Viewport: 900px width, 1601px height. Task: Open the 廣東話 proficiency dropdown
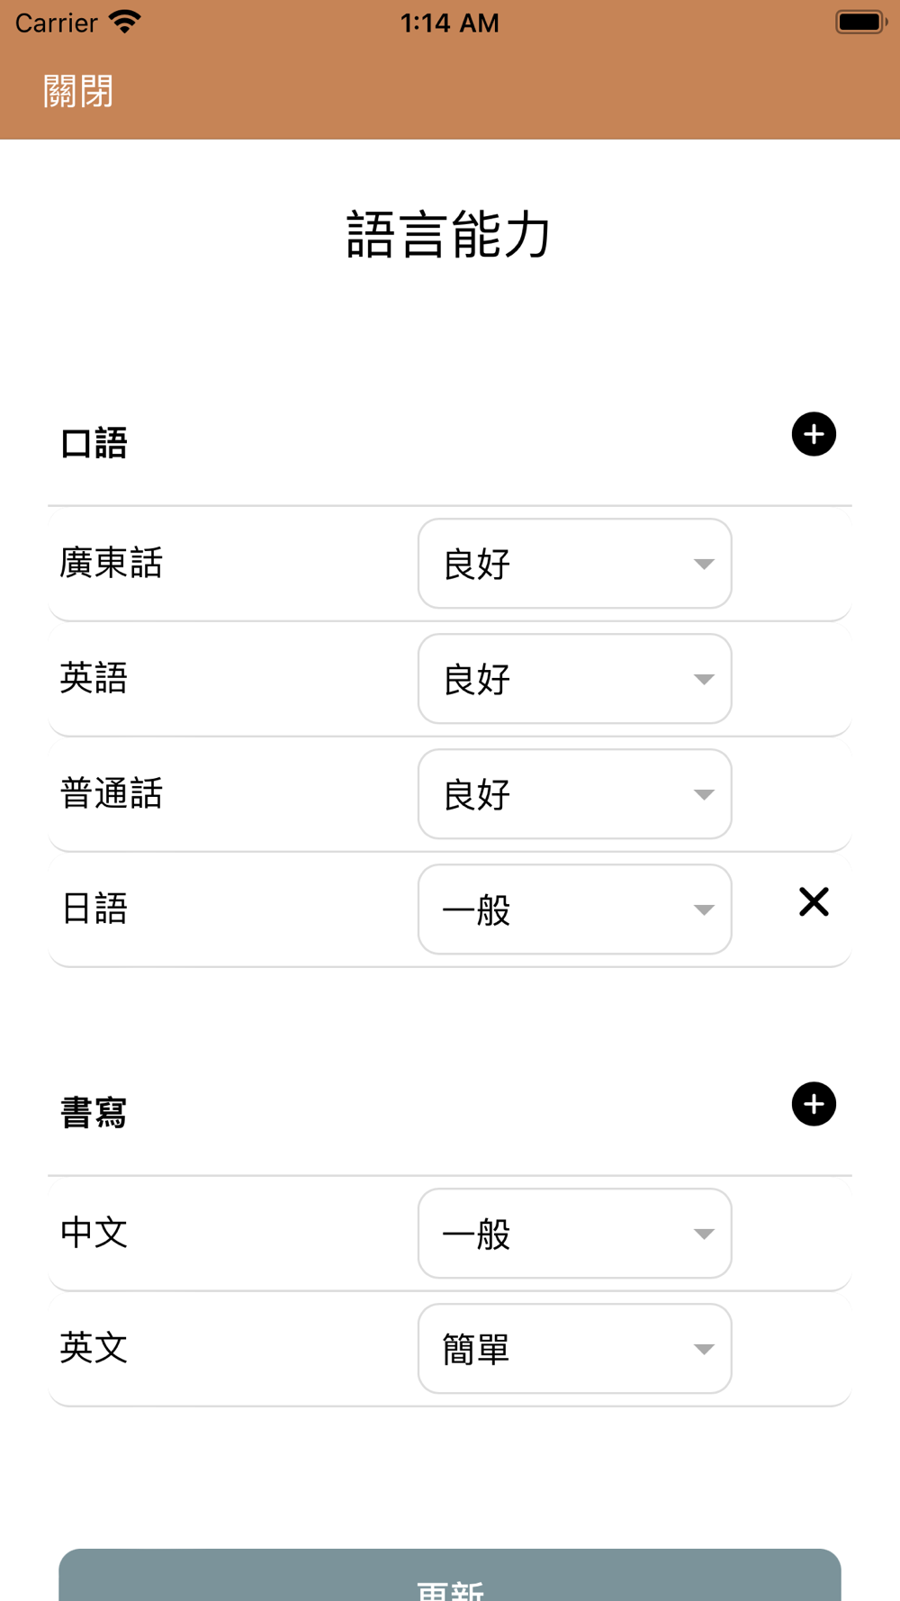pos(574,564)
